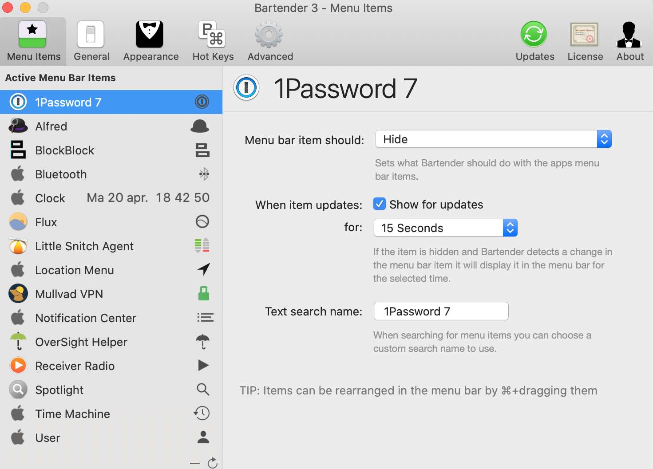This screenshot has width=653, height=469.
Task: Click the Little Snitch traffic meter icon
Action: [x=202, y=245]
